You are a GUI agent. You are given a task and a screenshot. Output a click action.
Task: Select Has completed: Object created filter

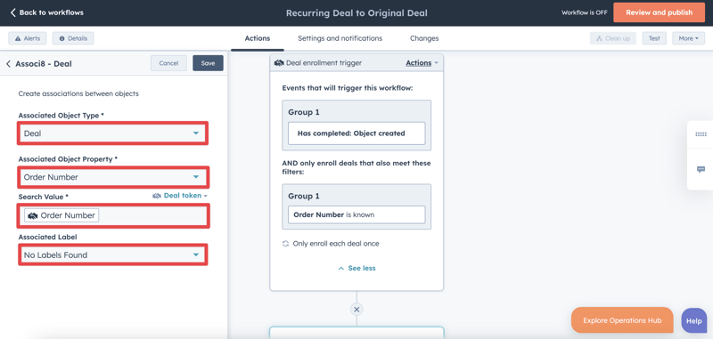pos(356,133)
